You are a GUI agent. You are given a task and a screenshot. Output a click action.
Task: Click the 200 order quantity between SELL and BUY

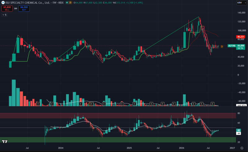click(15, 9)
